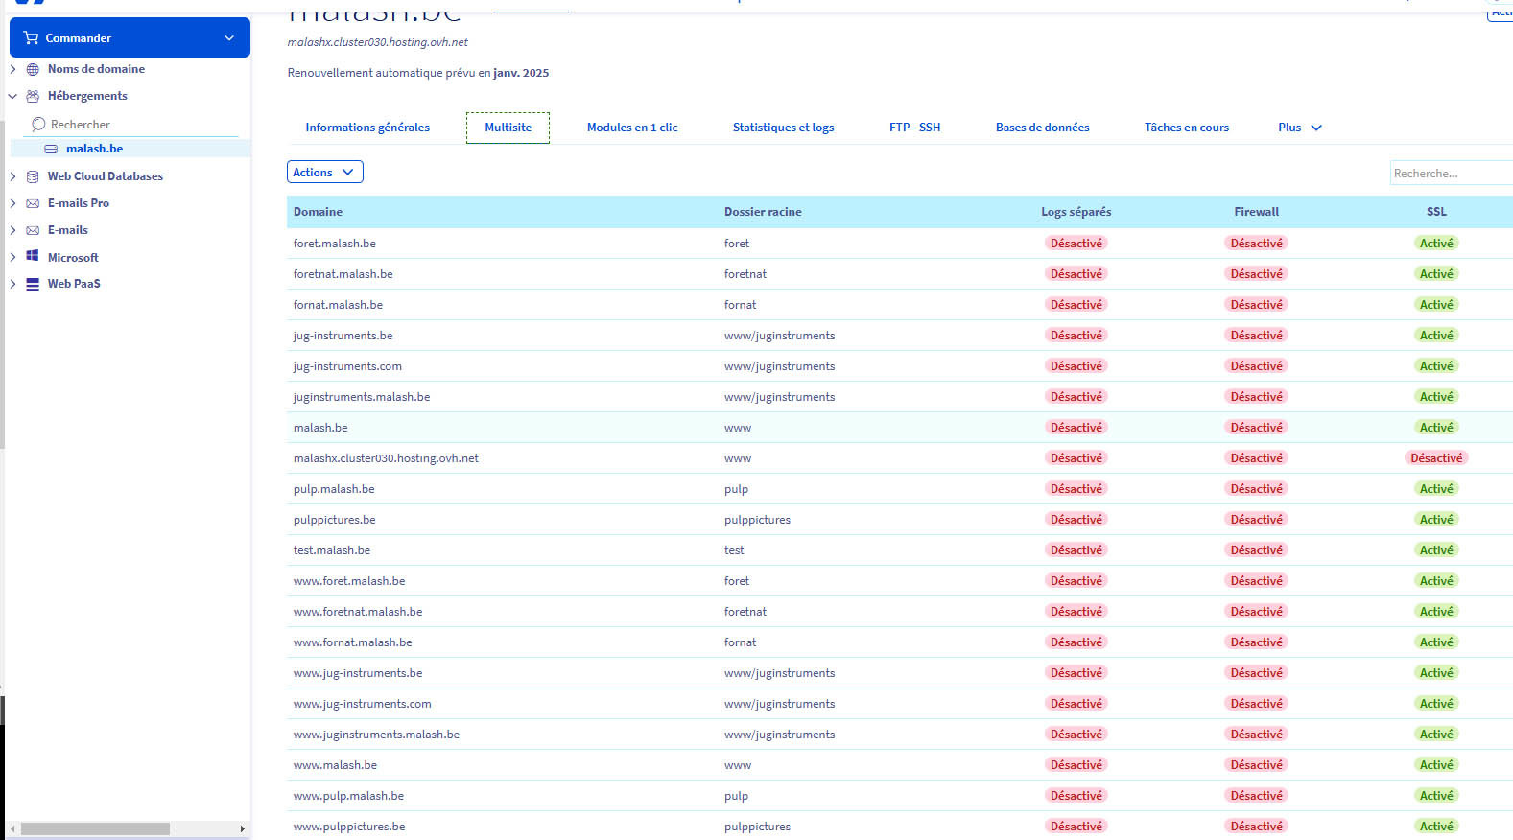Click the shopping cart icon on Commander
The image size is (1513, 840).
[x=31, y=38]
